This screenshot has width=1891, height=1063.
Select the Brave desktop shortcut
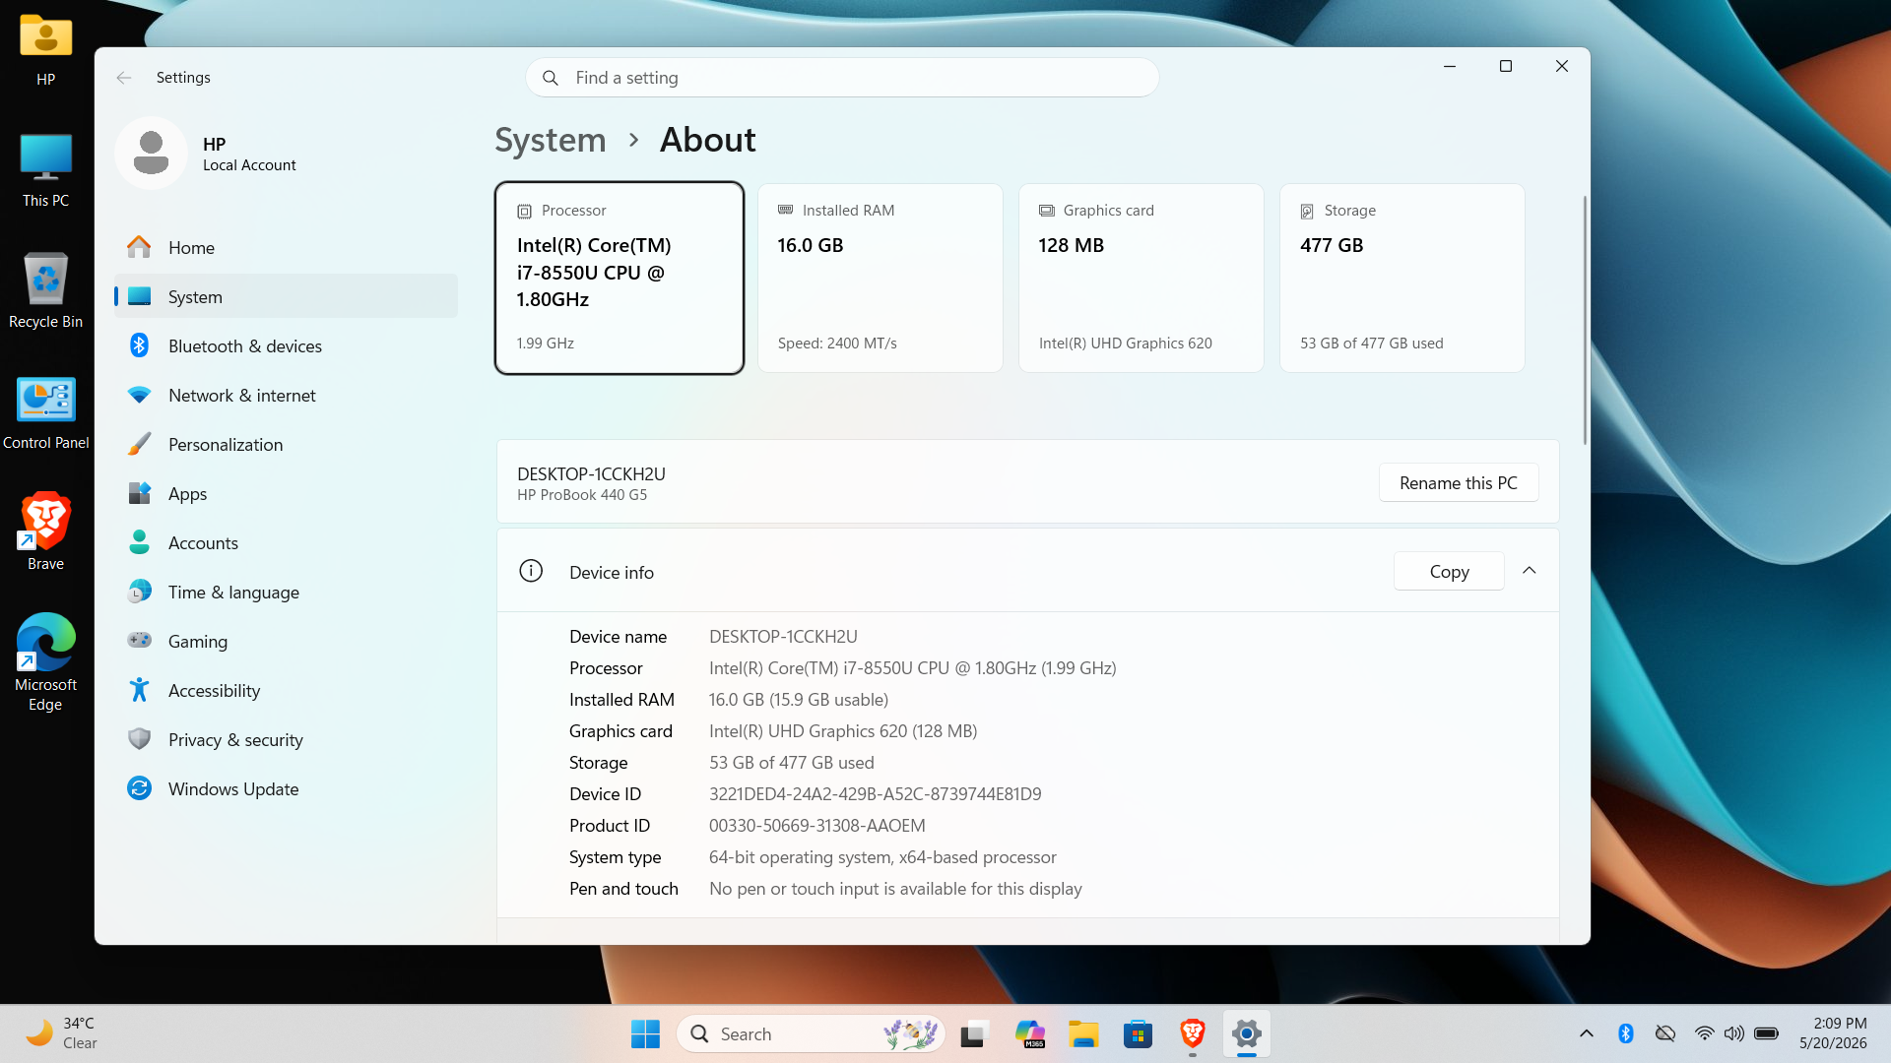point(45,532)
